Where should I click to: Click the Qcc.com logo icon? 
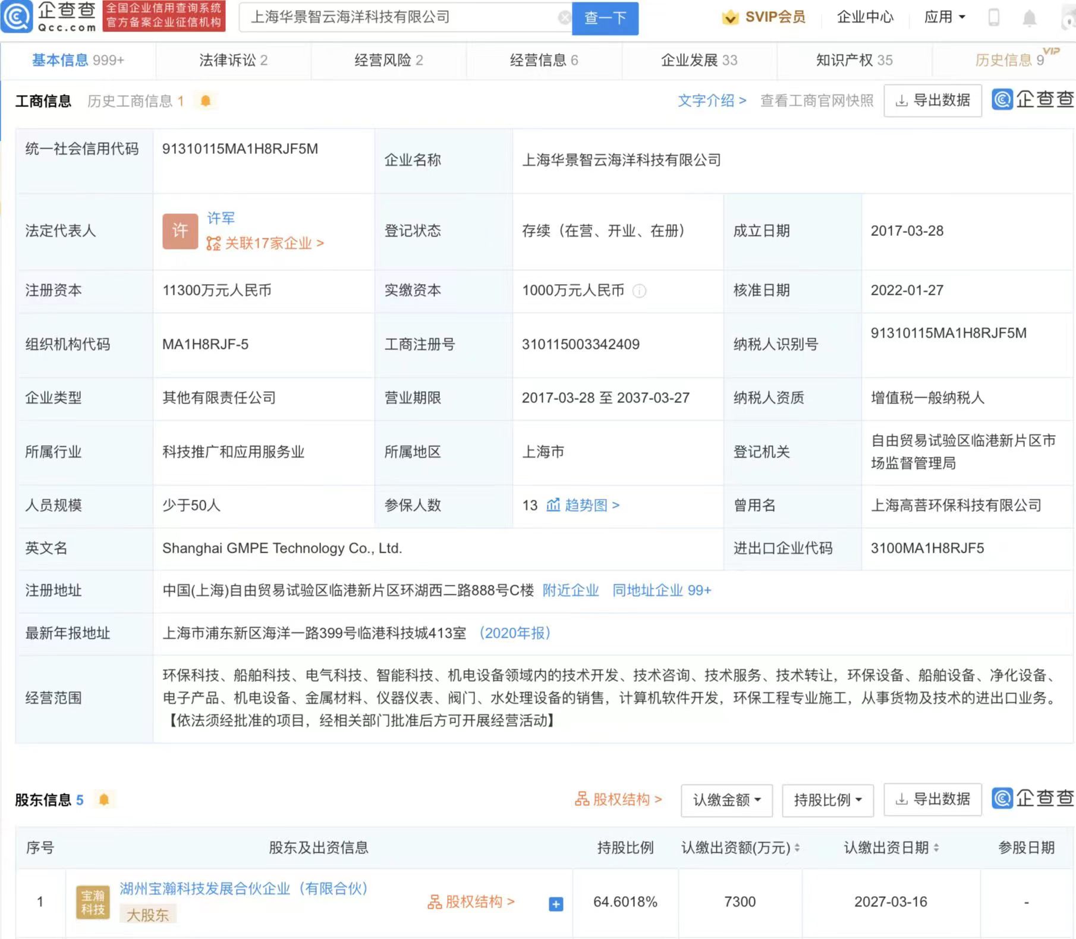coord(17,17)
